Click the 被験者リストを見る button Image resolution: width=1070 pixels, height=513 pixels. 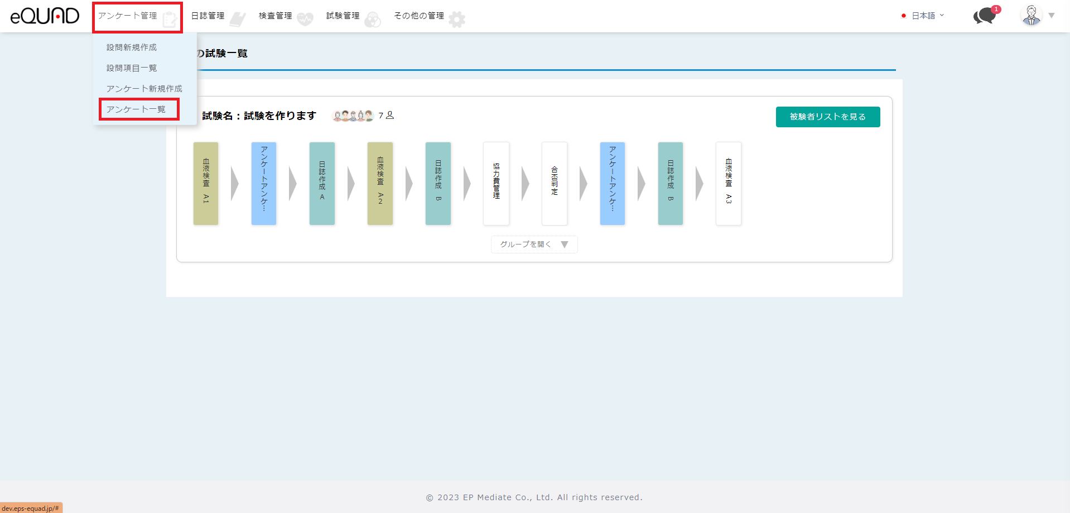pyautogui.click(x=827, y=117)
